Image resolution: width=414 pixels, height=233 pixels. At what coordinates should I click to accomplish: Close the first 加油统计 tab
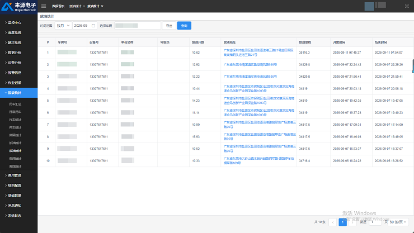click(84, 6)
